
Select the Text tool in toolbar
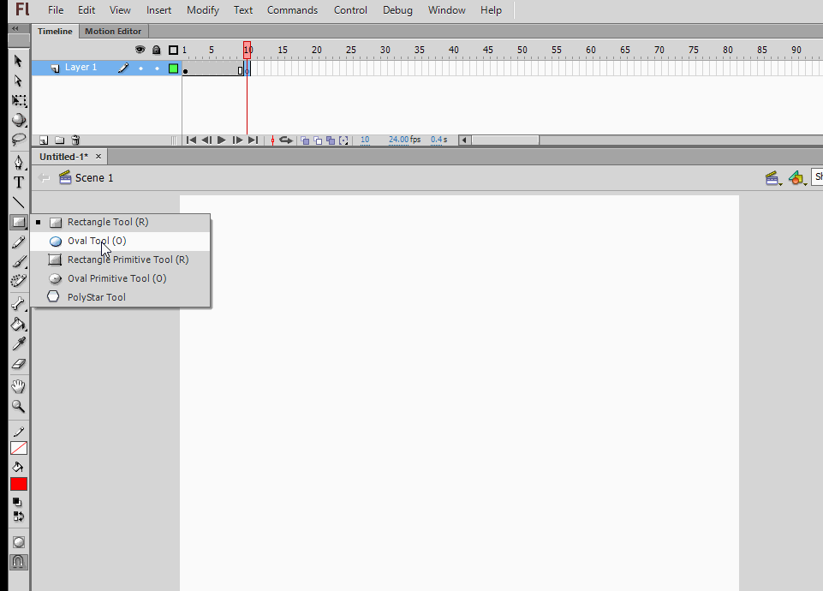coord(18,182)
